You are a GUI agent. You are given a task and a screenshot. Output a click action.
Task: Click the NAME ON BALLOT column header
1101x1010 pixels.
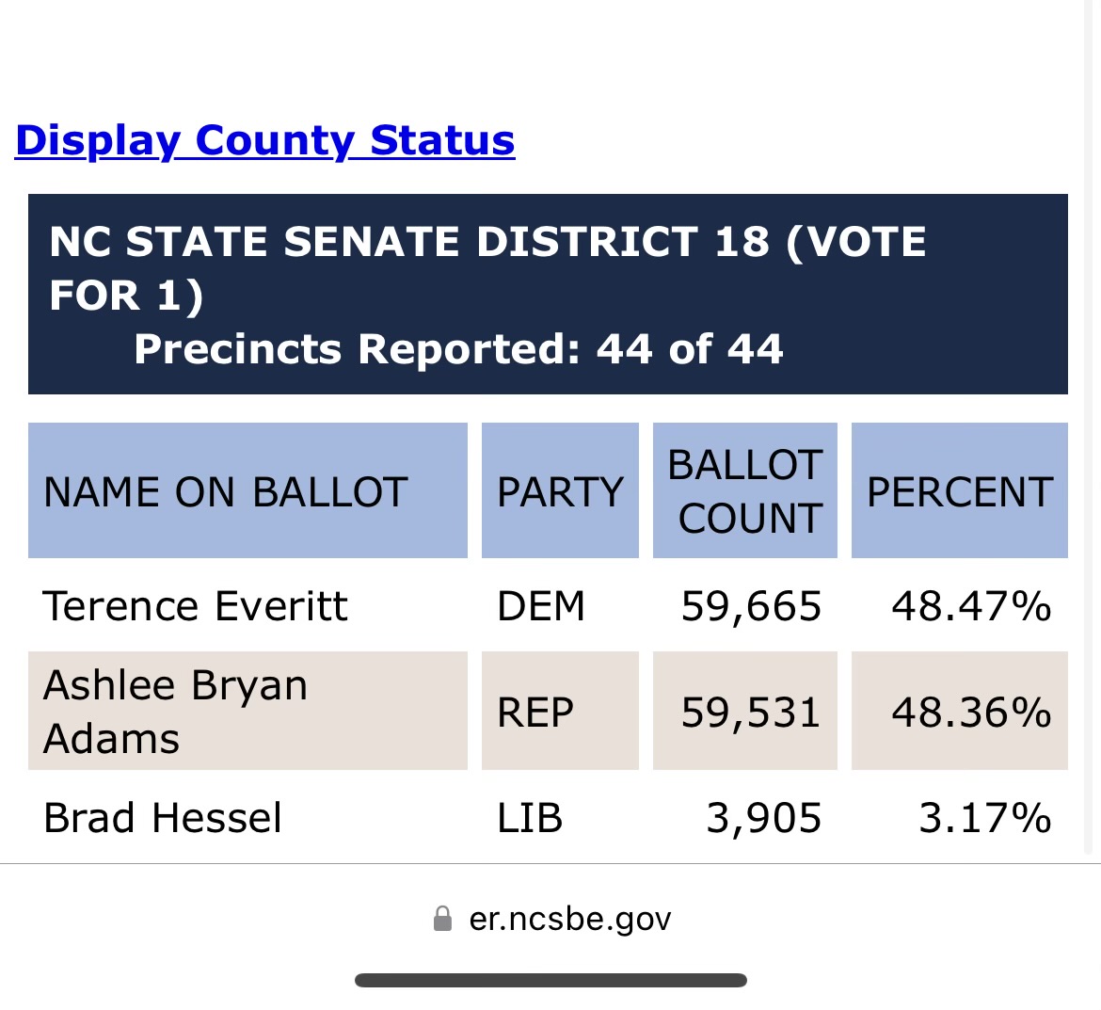tap(247, 490)
